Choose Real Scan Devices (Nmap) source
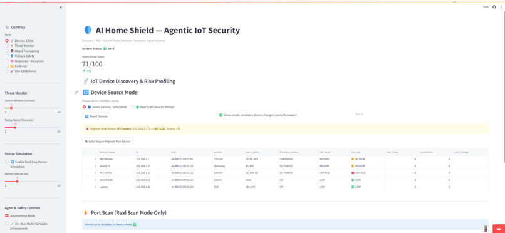 (153, 107)
